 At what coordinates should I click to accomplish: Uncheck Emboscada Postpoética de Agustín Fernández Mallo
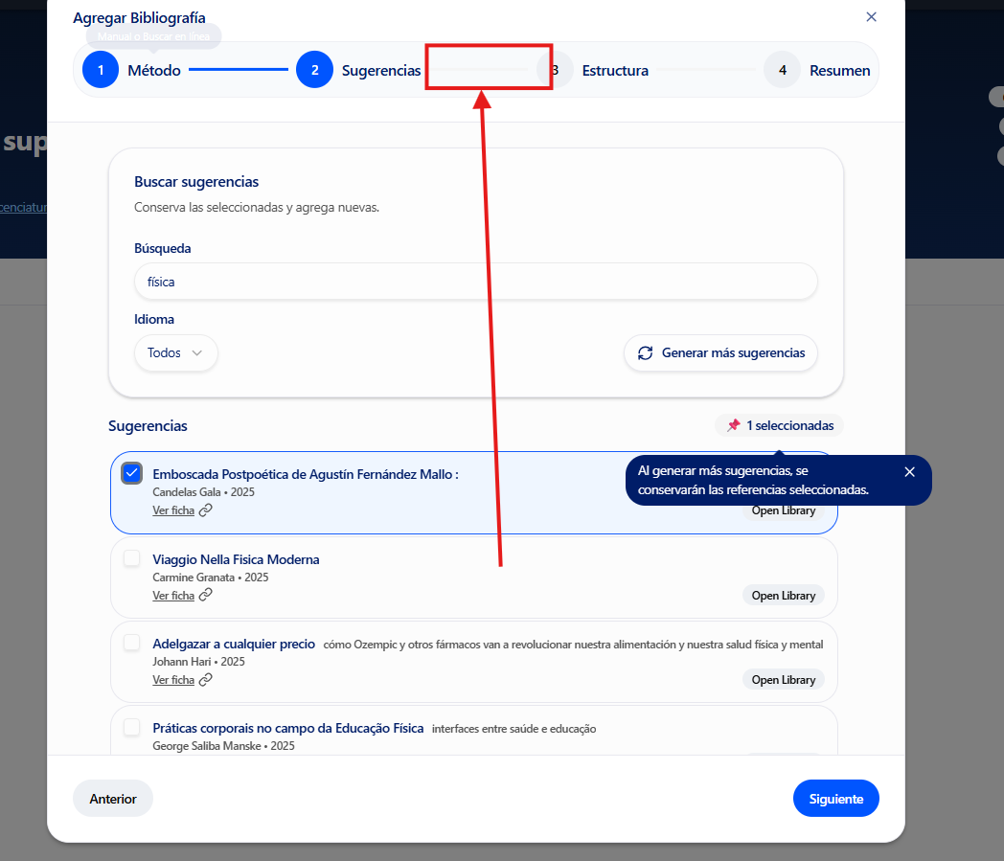click(132, 473)
